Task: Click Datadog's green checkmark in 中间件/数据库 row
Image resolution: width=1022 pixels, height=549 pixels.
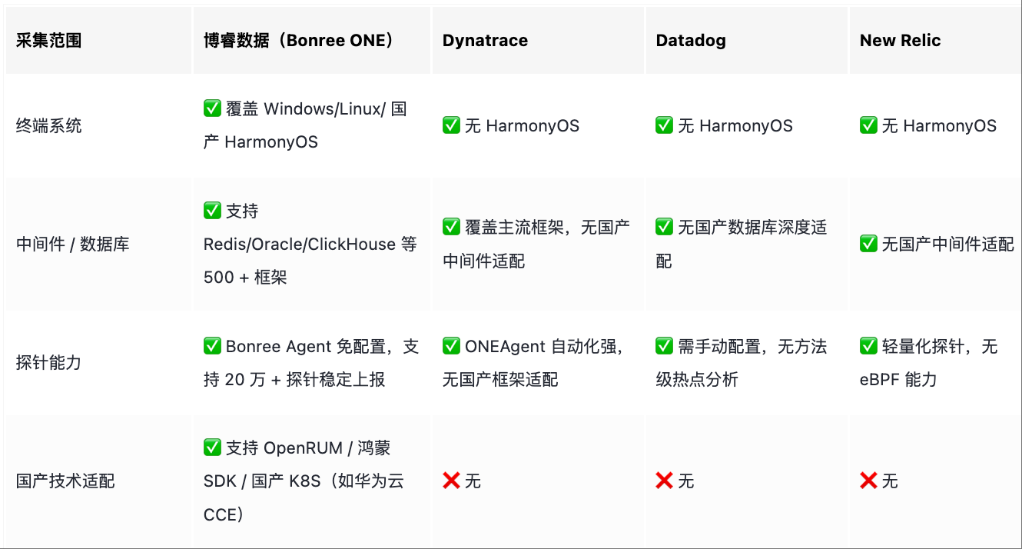Action: [665, 227]
